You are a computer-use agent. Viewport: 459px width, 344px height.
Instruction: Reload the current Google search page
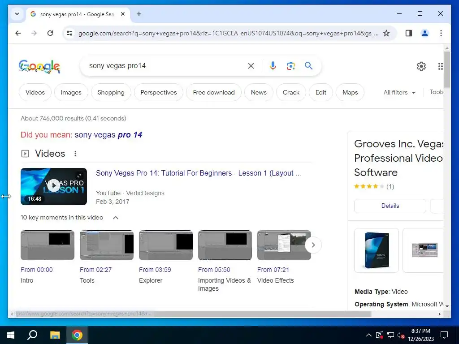tap(50, 33)
